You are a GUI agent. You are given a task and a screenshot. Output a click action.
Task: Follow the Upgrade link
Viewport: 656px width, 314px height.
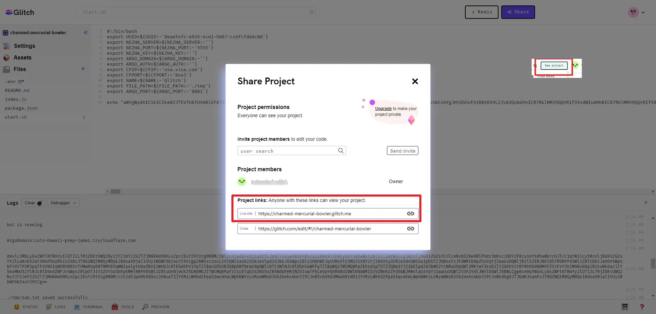click(383, 109)
